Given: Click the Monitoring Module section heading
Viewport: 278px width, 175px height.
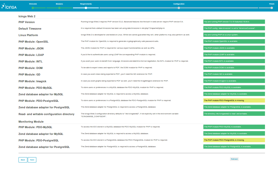Looking at the screenshot, I should tap(31, 122).
